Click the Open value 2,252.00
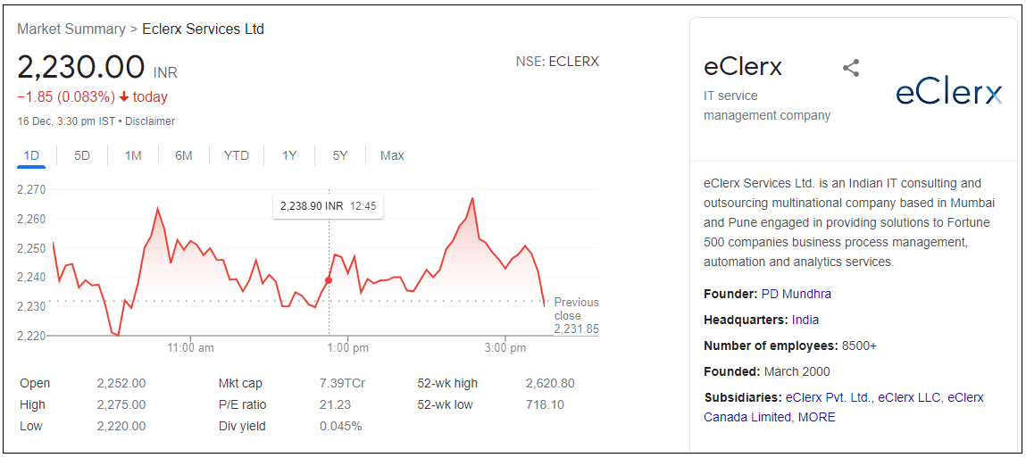 click(x=121, y=383)
